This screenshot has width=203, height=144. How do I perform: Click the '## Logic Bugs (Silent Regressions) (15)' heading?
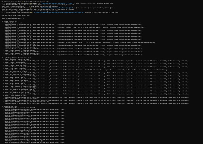16,58
